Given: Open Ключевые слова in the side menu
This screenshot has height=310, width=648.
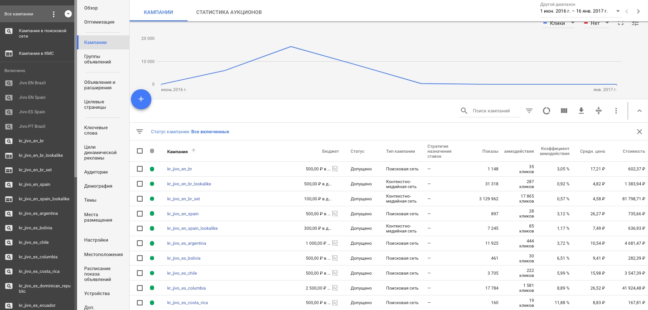Looking at the screenshot, I should (96, 131).
